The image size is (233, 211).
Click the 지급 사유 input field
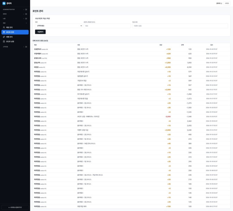180,26
